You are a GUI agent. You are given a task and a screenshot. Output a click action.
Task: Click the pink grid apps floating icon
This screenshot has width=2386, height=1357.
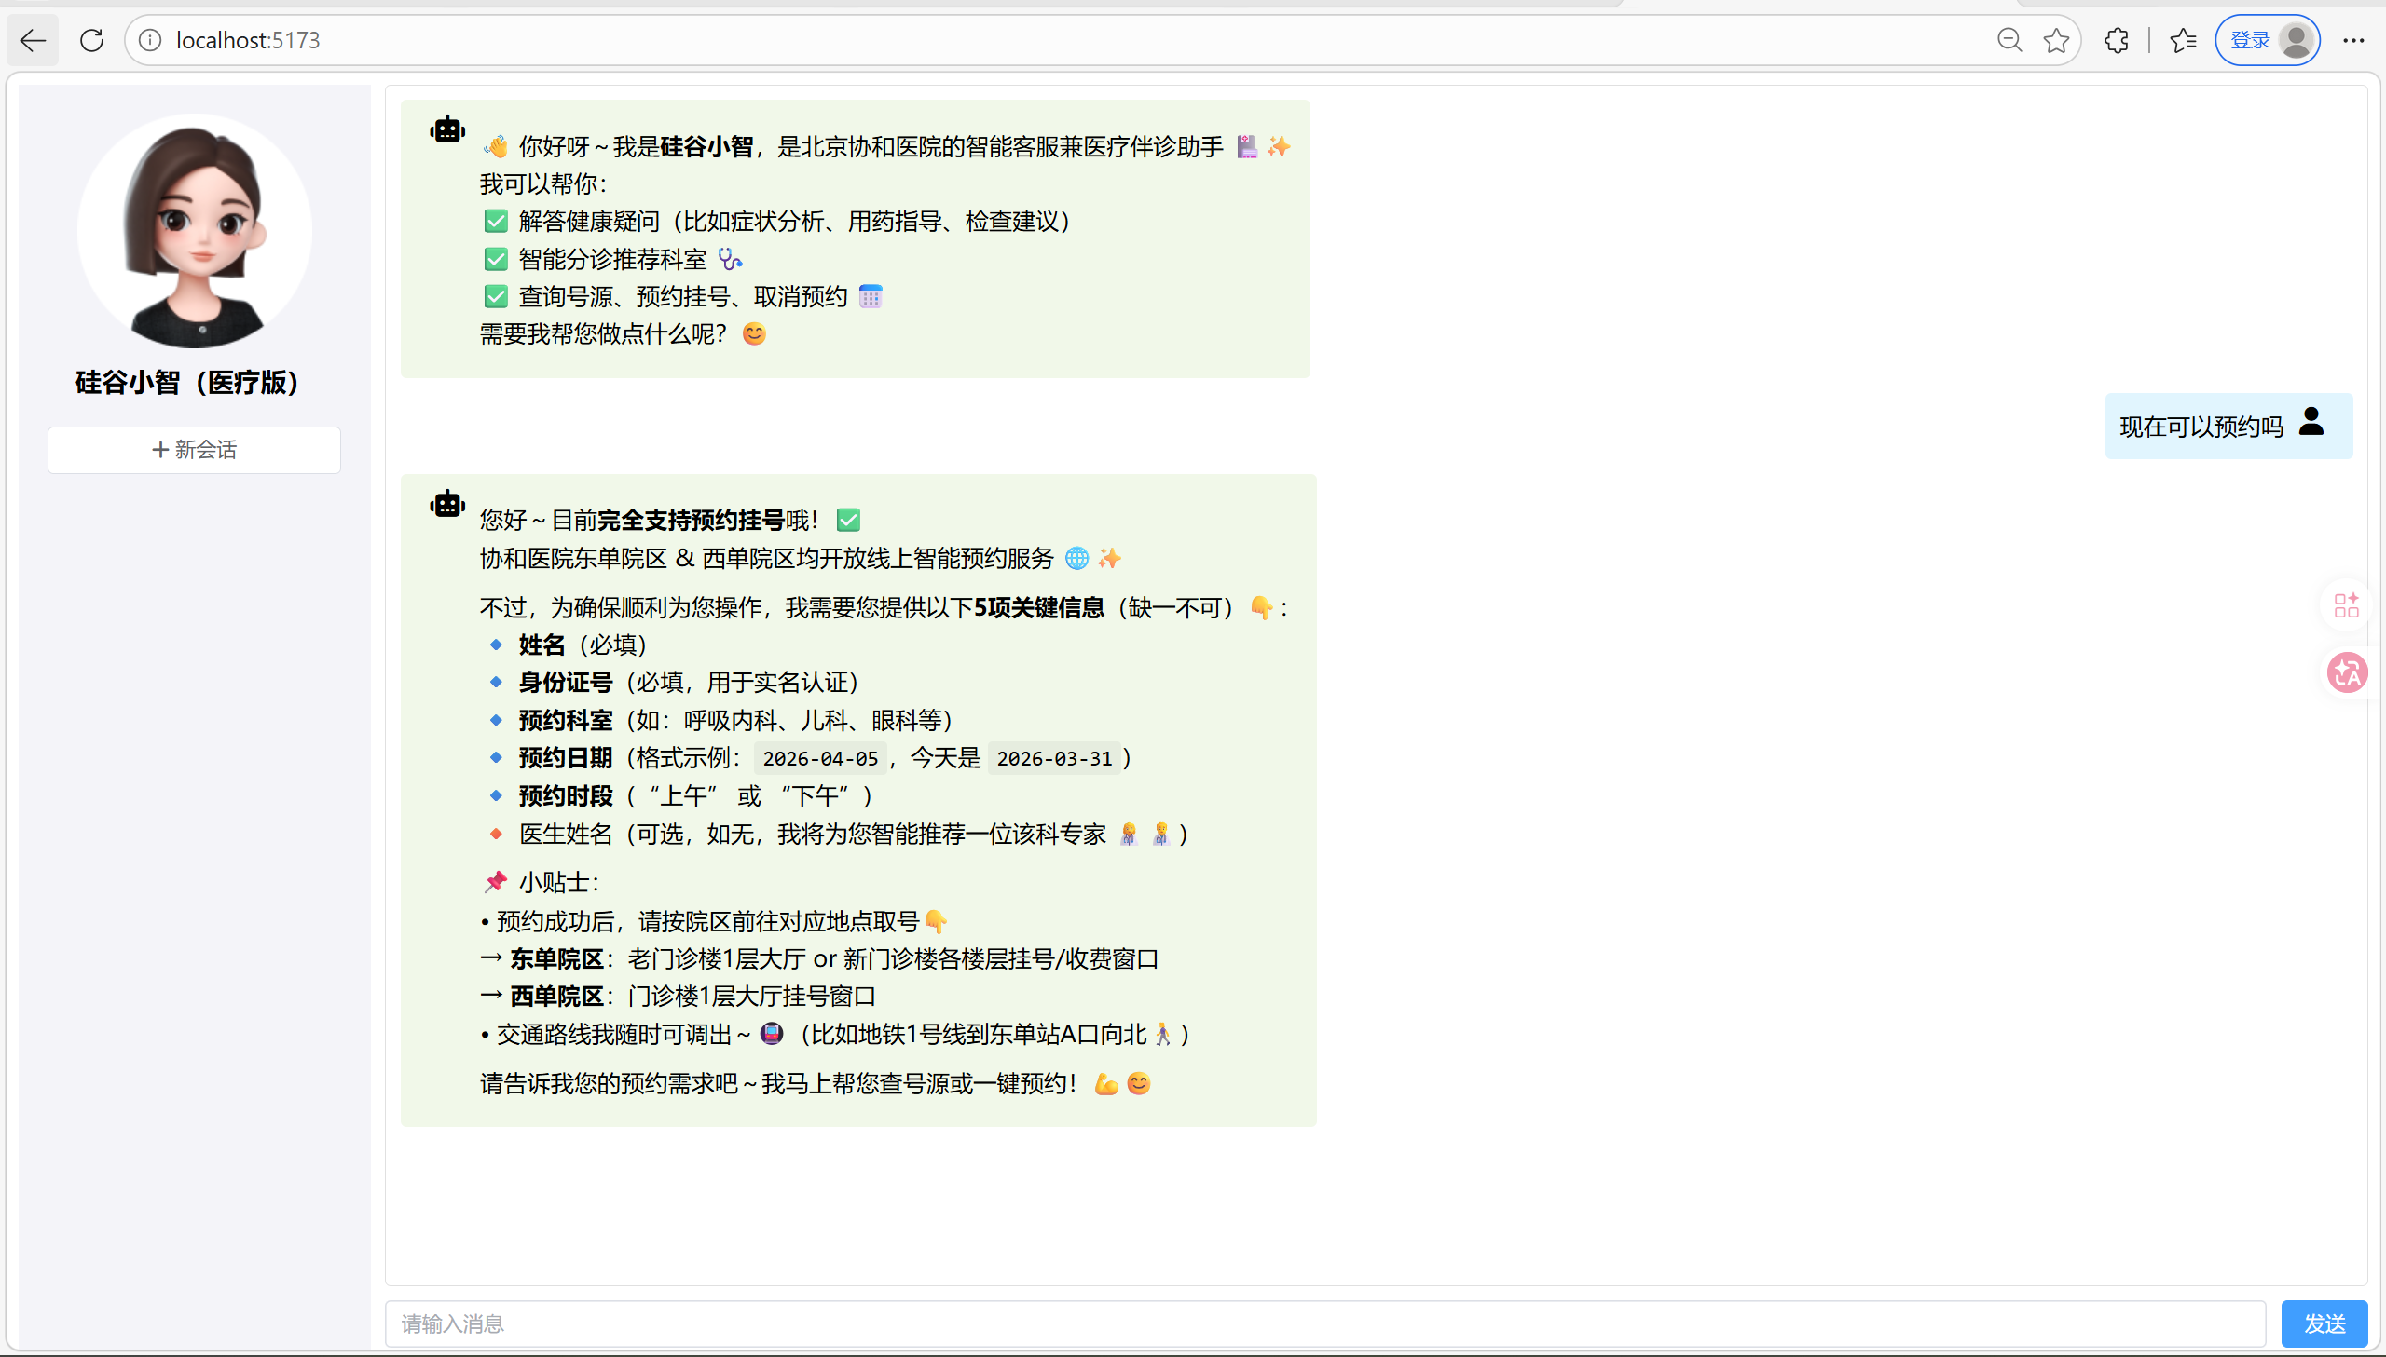[x=2346, y=605]
